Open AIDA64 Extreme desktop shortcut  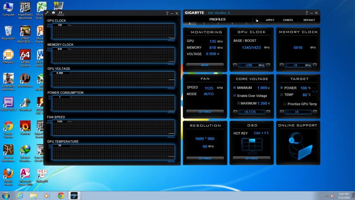pos(25,58)
